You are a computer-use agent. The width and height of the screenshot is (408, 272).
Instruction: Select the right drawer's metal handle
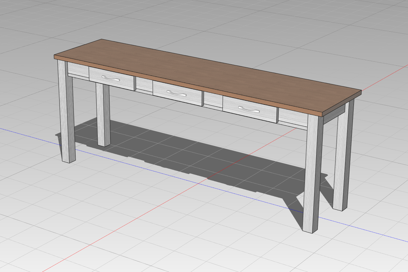249,110
